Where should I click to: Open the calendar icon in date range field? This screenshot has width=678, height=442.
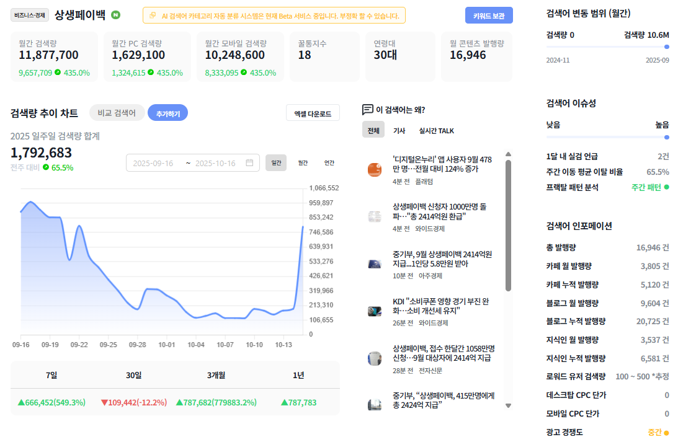[249, 163]
